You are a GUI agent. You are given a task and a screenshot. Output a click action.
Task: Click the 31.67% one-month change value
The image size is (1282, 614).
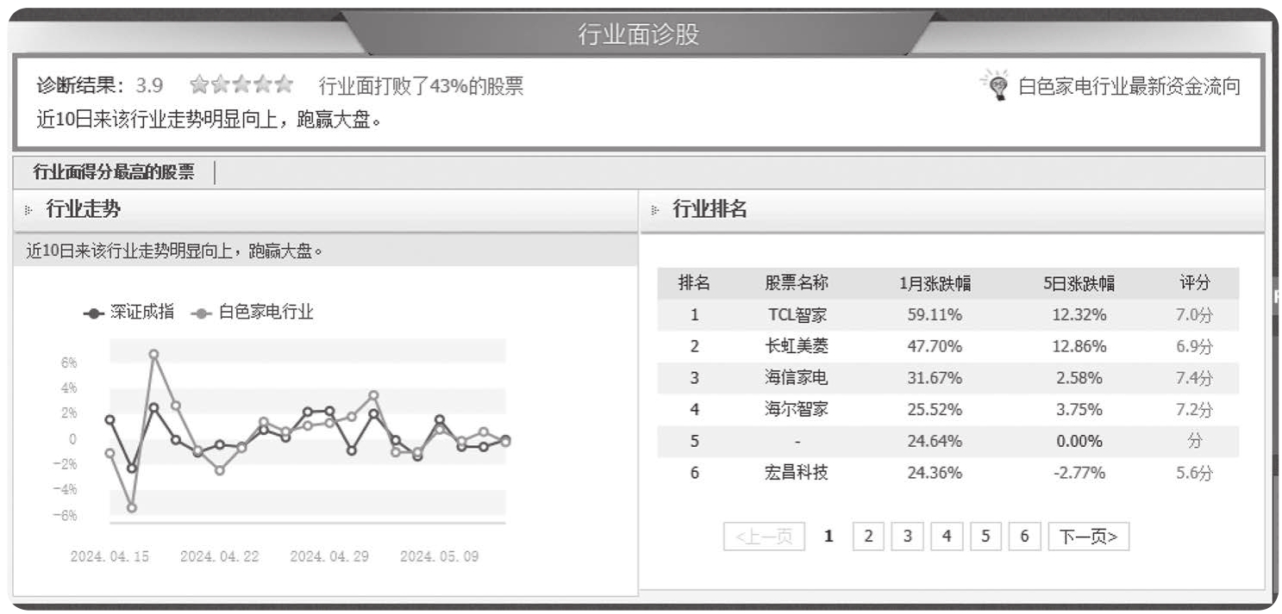(935, 378)
